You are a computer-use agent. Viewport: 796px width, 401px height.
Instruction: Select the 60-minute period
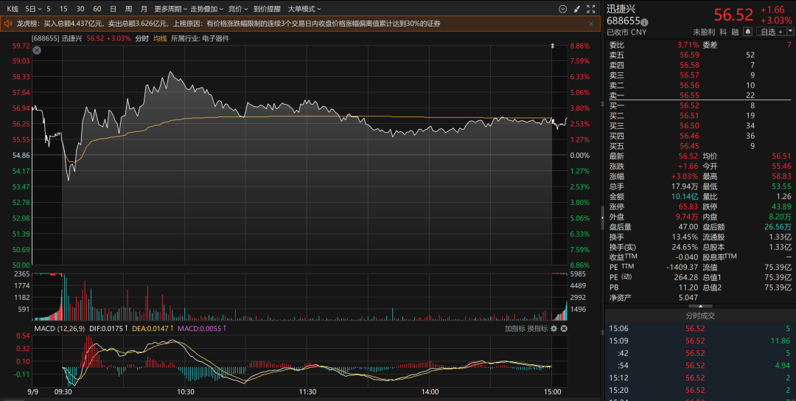coord(97,9)
